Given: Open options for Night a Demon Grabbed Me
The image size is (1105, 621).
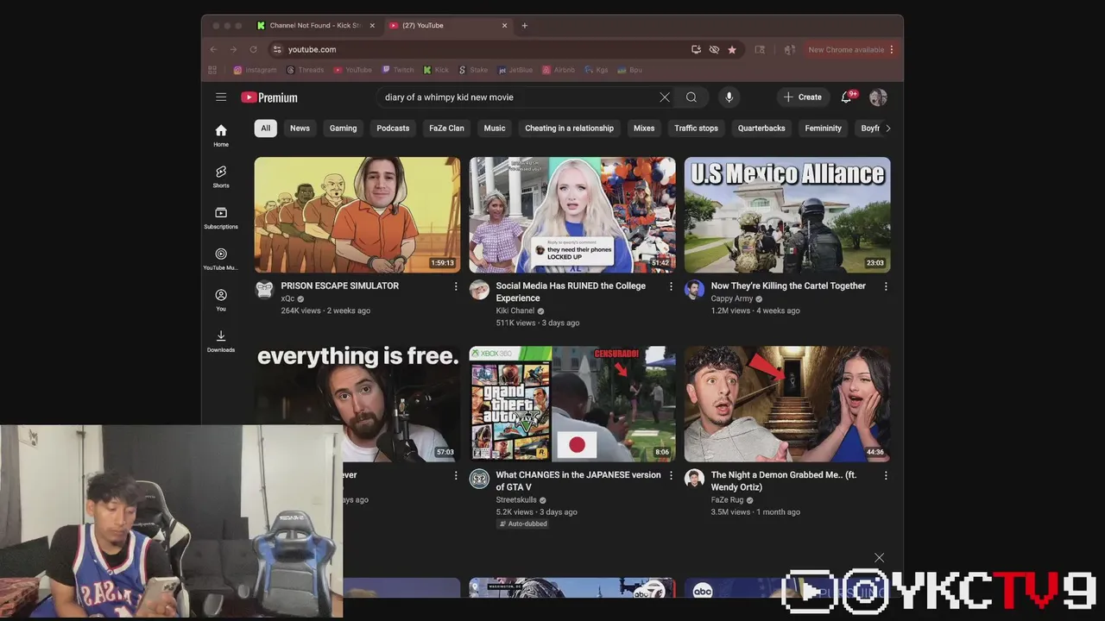Looking at the screenshot, I should 886,475.
